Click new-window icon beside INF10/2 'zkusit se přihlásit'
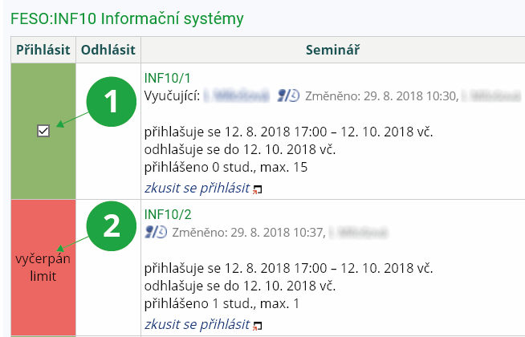Image resolution: width=525 pixels, height=337 pixels. pyautogui.click(x=257, y=326)
